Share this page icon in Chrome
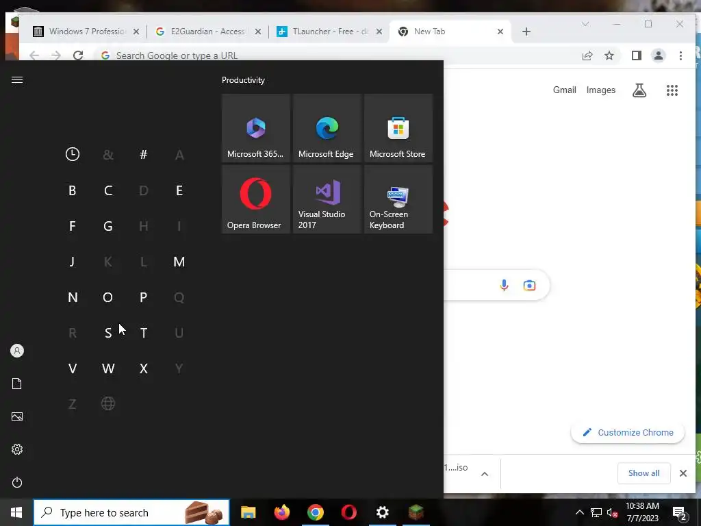 pyautogui.click(x=587, y=55)
